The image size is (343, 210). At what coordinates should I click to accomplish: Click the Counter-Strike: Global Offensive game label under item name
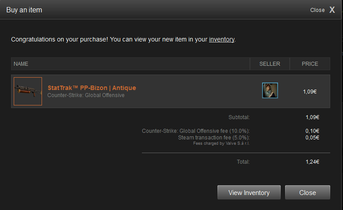[x=86, y=95]
